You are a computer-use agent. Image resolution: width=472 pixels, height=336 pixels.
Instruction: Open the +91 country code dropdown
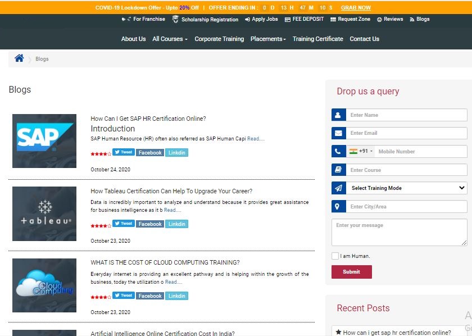point(361,151)
